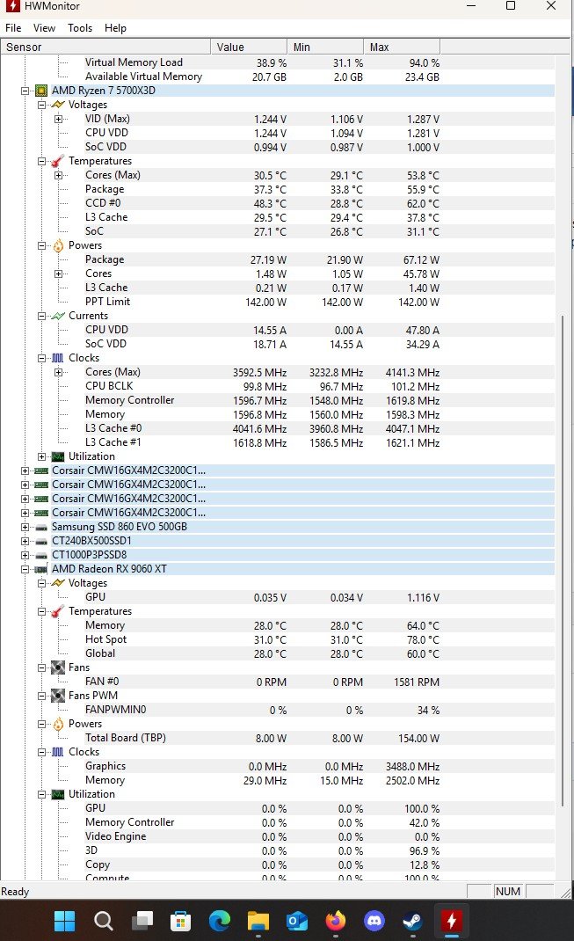Collapse the Currents group
Image resolution: width=574 pixels, height=941 pixels.
(x=41, y=316)
